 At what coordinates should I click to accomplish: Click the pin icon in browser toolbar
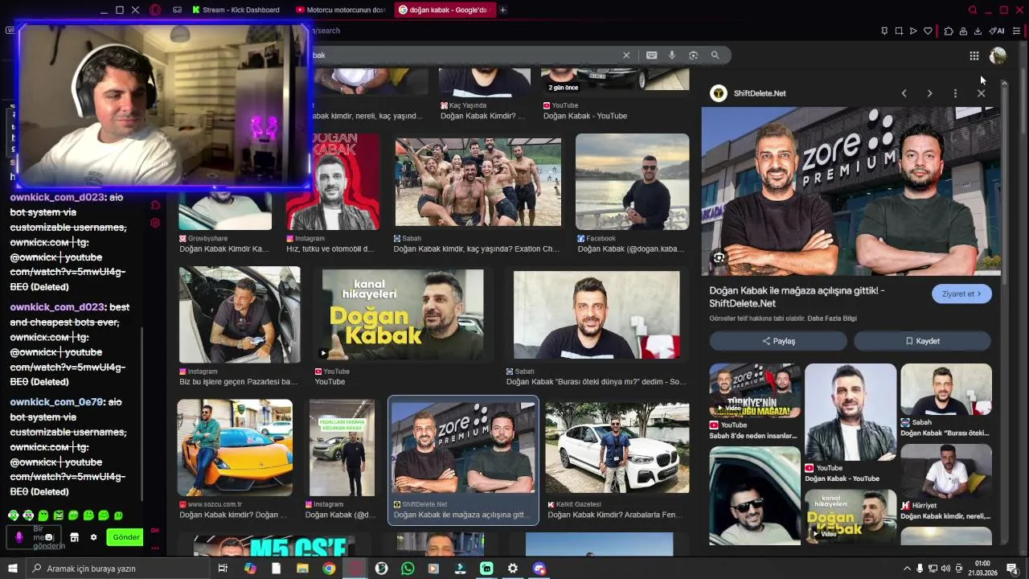pos(884,31)
